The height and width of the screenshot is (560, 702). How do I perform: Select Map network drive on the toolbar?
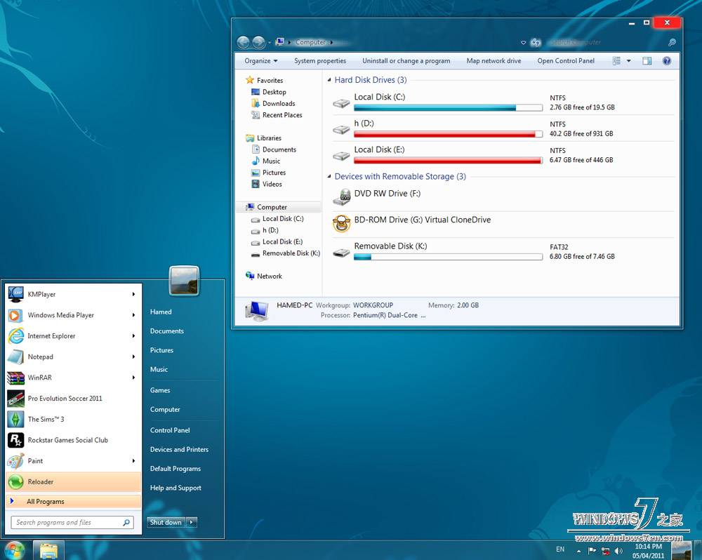click(x=494, y=61)
